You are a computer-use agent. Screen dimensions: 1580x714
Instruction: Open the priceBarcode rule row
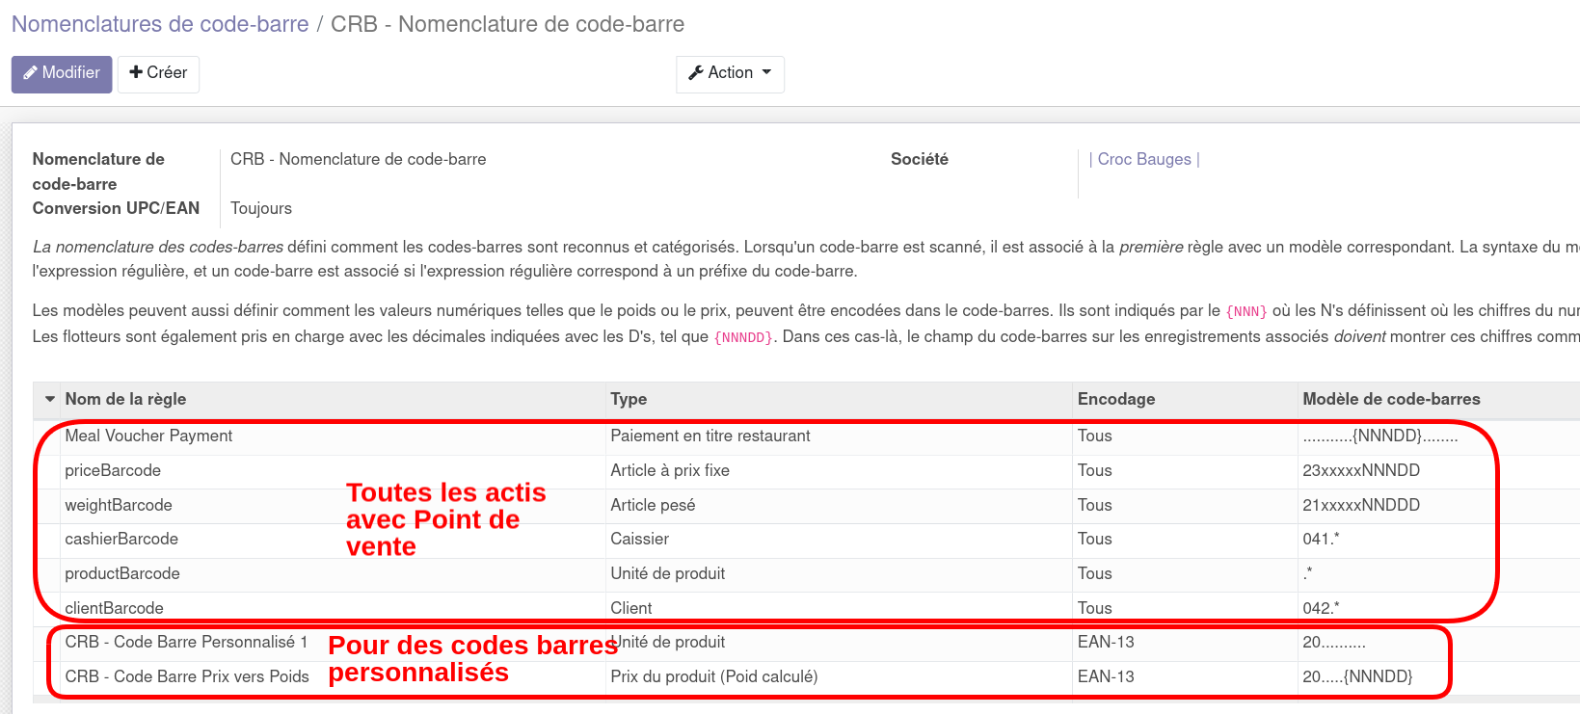113,470
